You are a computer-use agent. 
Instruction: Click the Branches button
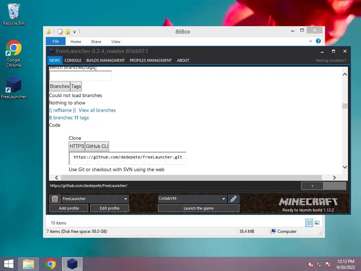tap(60, 86)
